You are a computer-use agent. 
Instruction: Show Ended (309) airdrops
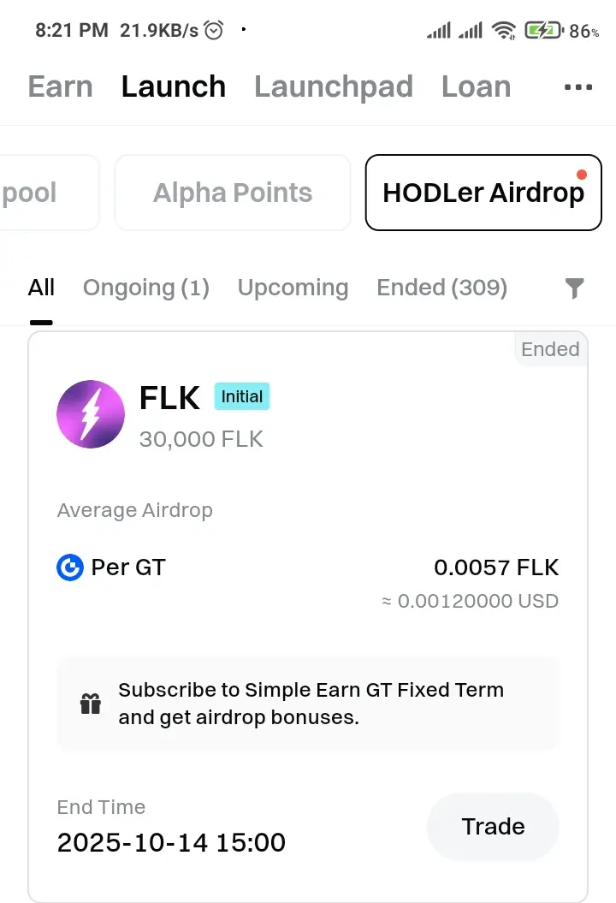pos(441,288)
